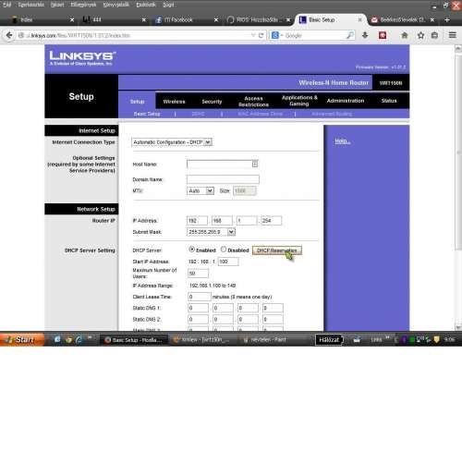Open the Help link

point(343,141)
